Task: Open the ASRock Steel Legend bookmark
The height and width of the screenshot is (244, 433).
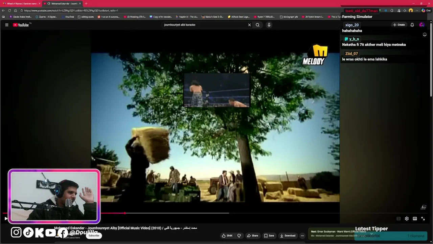Action: point(239,17)
